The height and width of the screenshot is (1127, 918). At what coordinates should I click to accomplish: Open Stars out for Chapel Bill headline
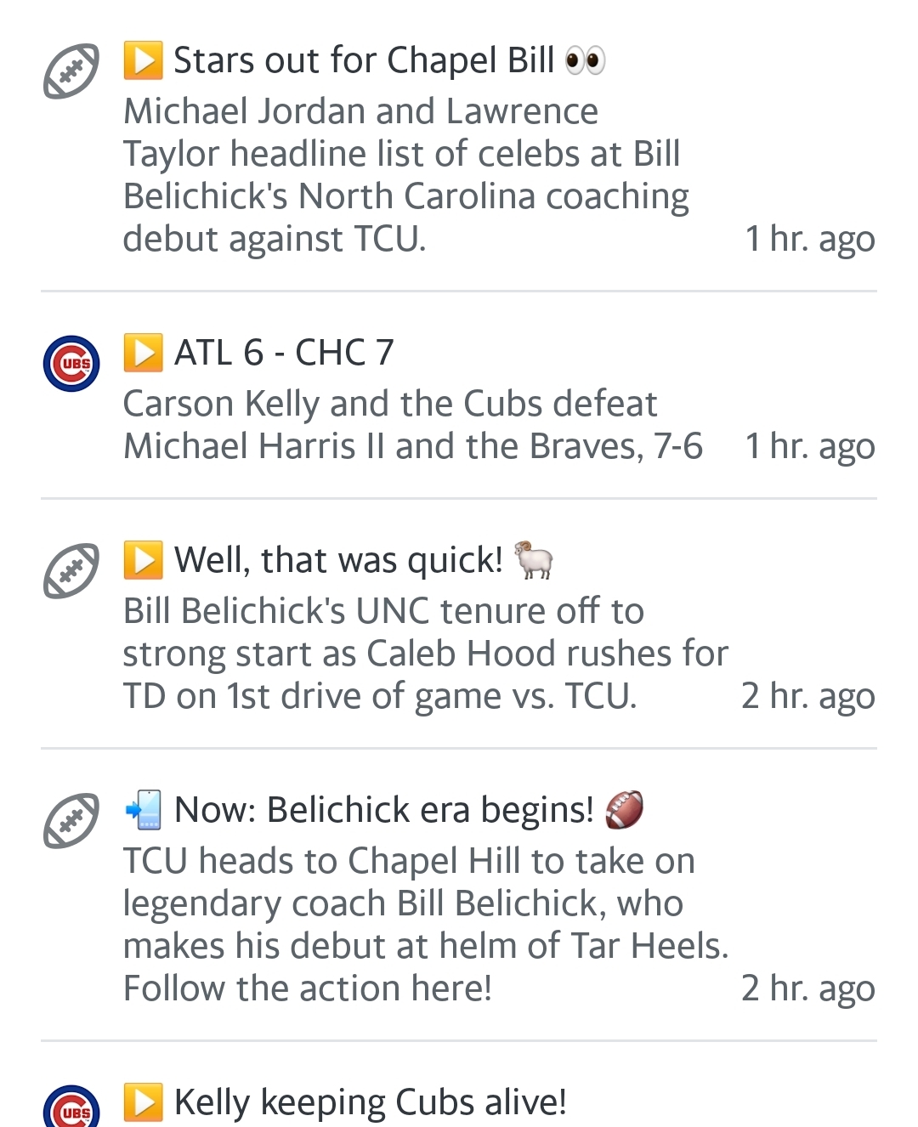[364, 61]
